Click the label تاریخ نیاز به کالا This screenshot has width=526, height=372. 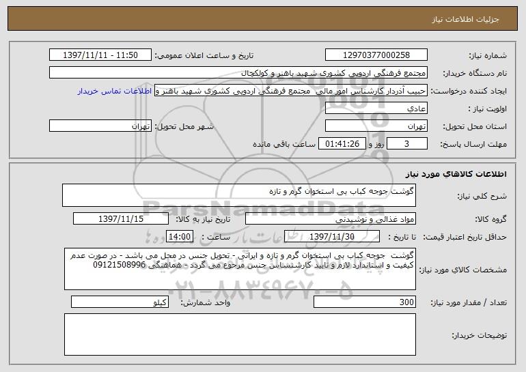coord(203,219)
